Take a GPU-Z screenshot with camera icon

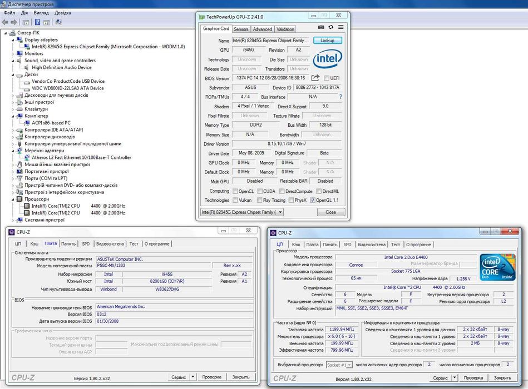[321, 27]
